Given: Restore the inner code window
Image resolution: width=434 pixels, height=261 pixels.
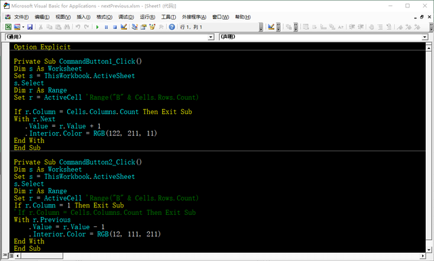Looking at the screenshot, I should pos(422,17).
